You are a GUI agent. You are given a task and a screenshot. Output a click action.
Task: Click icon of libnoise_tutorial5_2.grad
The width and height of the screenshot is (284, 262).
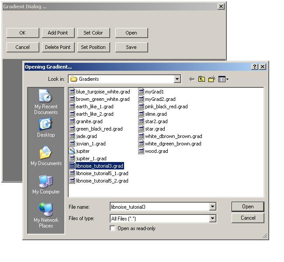pyautogui.click(x=72, y=181)
